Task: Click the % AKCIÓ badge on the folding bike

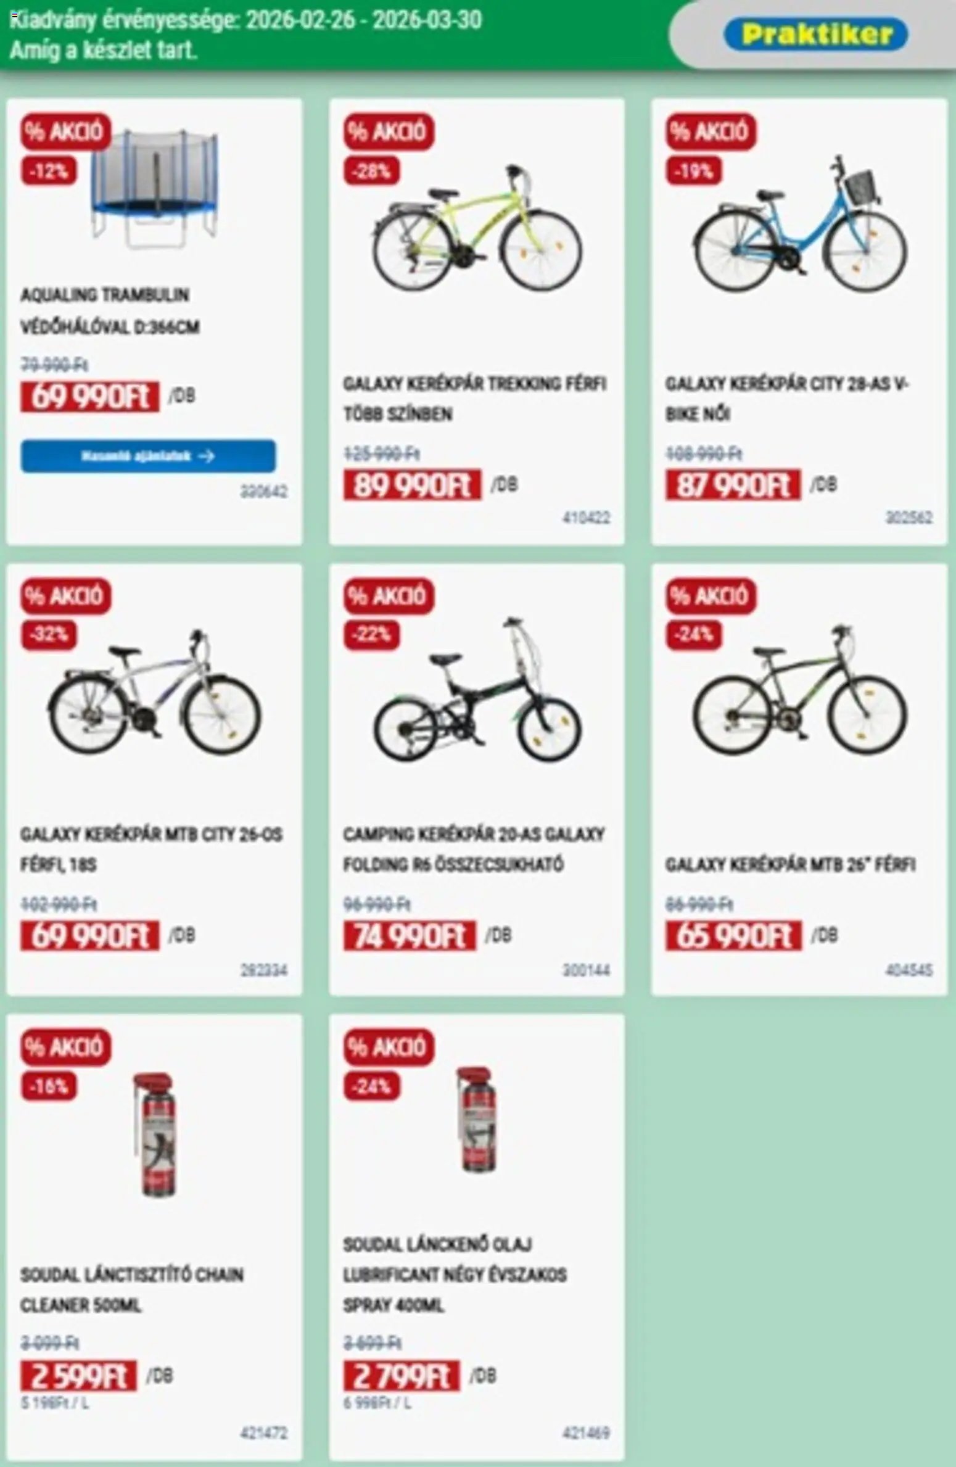Action: (x=389, y=596)
